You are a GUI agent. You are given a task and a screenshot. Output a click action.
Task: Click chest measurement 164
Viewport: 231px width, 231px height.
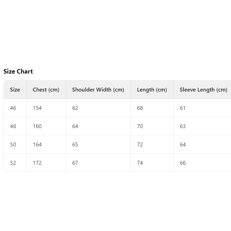37,145
